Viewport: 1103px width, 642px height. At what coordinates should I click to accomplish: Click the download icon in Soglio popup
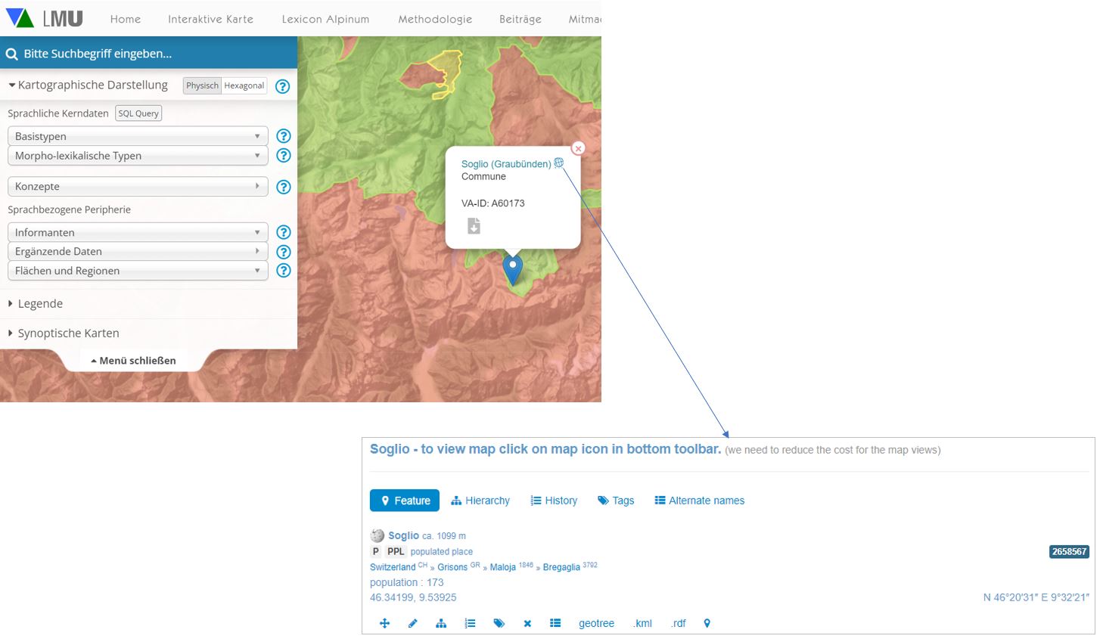(474, 226)
